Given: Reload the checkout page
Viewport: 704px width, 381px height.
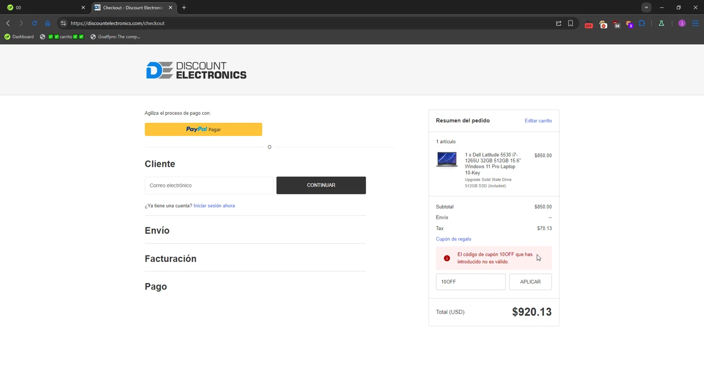Looking at the screenshot, I should [34, 23].
